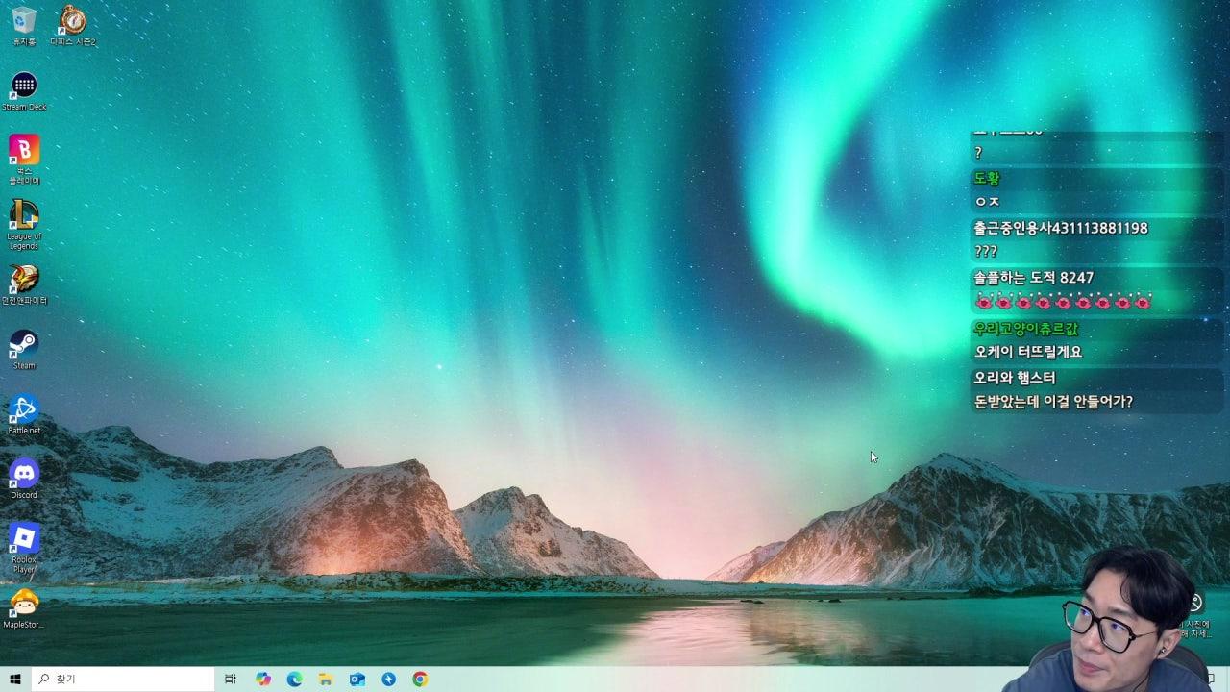Open the 던전앤파이터 game shortcut
Viewport: 1230px width, 692px height.
click(24, 284)
